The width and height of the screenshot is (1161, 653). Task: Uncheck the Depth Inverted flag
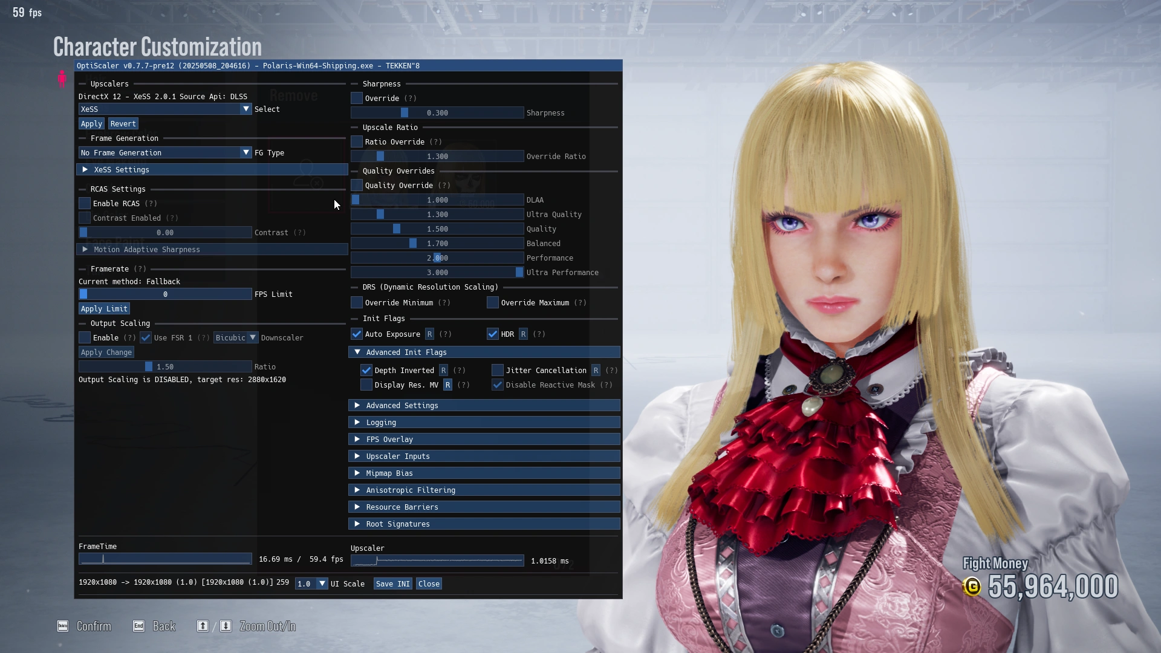tap(366, 370)
